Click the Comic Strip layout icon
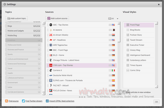Screen dimensions: 164x108 coord(128,70)
